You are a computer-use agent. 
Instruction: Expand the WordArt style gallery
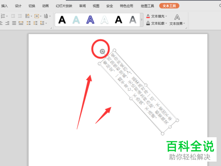141,20
